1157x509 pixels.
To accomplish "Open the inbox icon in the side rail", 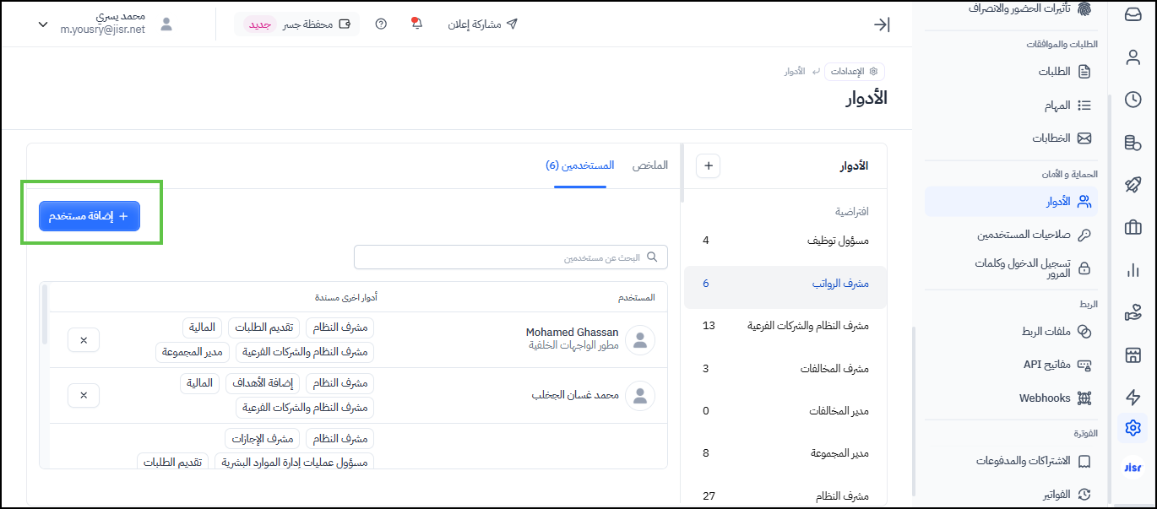I will (1133, 14).
